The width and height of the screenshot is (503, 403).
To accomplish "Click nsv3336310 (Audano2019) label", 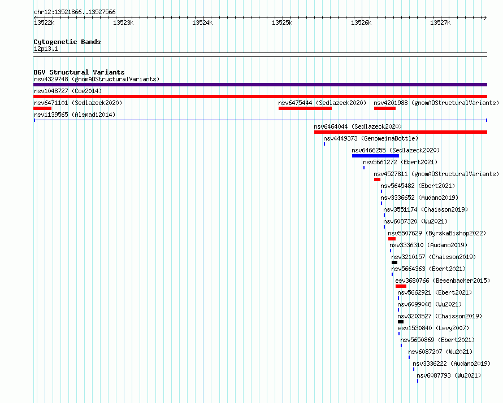I will coord(428,245).
